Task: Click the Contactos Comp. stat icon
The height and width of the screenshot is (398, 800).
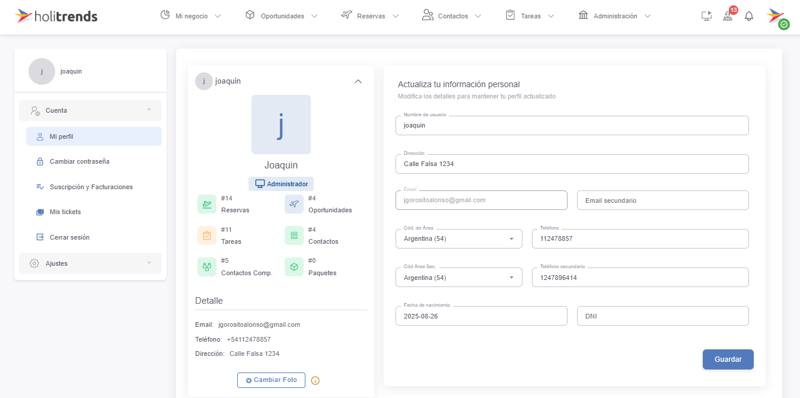Action: pos(207,267)
